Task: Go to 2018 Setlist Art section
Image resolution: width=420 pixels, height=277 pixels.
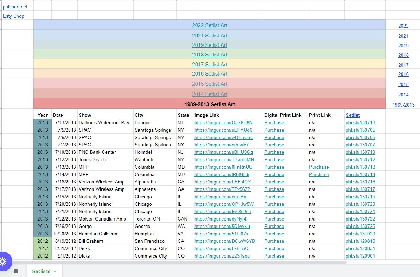Action: [x=209, y=55]
